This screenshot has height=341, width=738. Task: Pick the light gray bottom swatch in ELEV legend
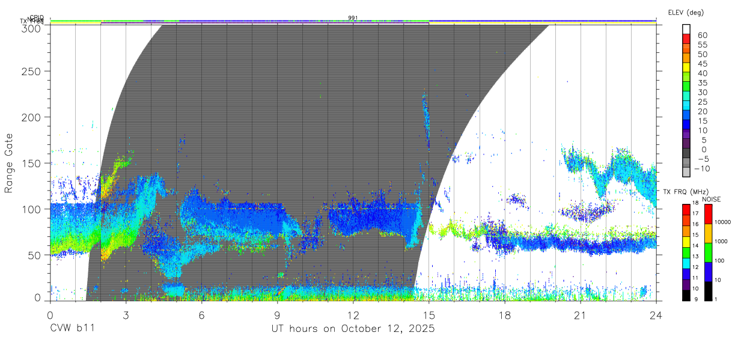pyautogui.click(x=686, y=173)
